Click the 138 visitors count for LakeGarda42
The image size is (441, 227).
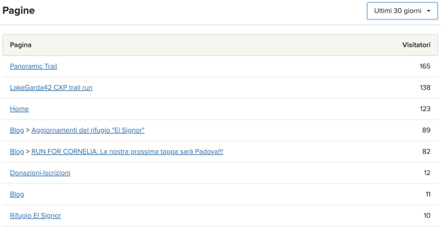pyautogui.click(x=424, y=88)
